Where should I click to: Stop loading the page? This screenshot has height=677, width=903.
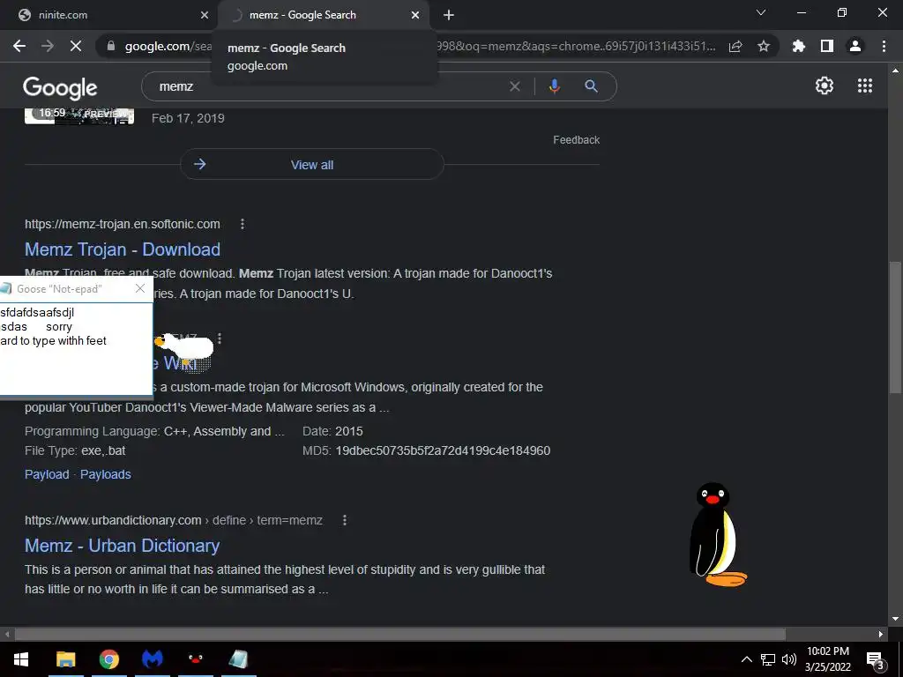tap(76, 46)
